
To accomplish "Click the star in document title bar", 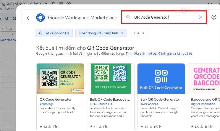I will click(x=53, y=3).
